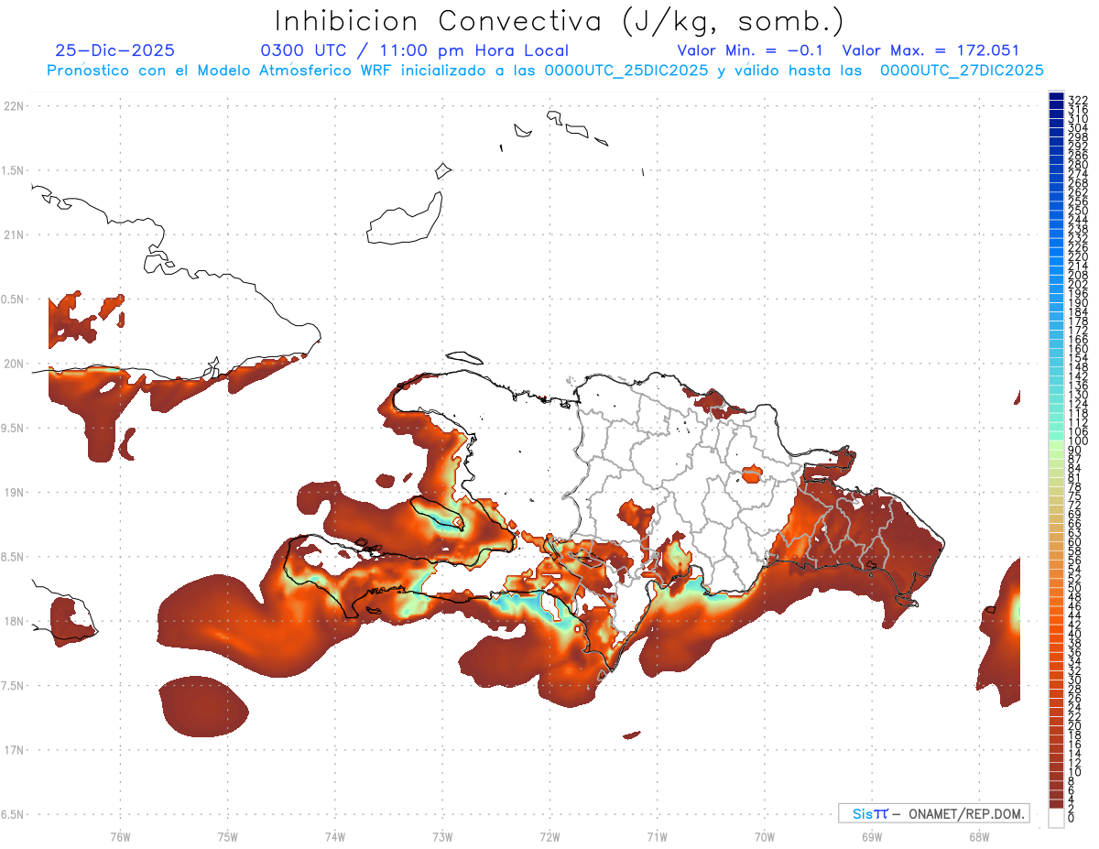Click the "76W" longitude label

(x=120, y=835)
